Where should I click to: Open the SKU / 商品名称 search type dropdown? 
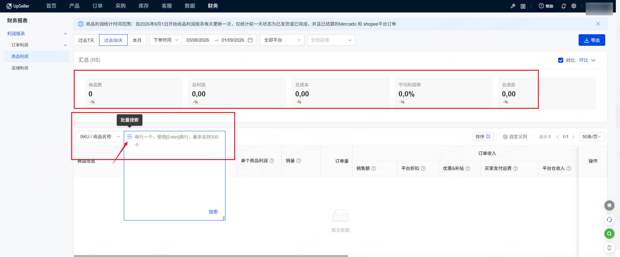pos(100,137)
